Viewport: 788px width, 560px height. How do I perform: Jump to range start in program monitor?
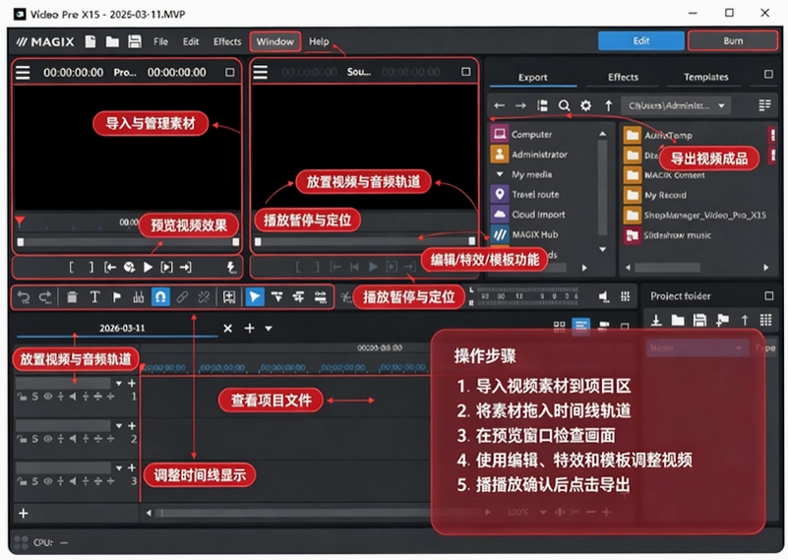click(x=110, y=267)
